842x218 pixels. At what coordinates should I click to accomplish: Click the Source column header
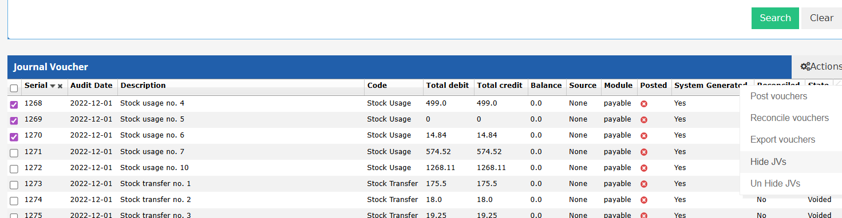point(583,86)
